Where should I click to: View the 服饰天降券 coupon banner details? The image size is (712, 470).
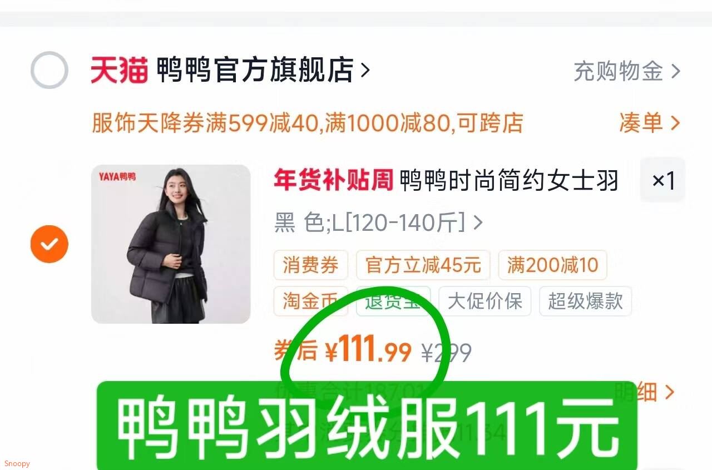tap(307, 123)
